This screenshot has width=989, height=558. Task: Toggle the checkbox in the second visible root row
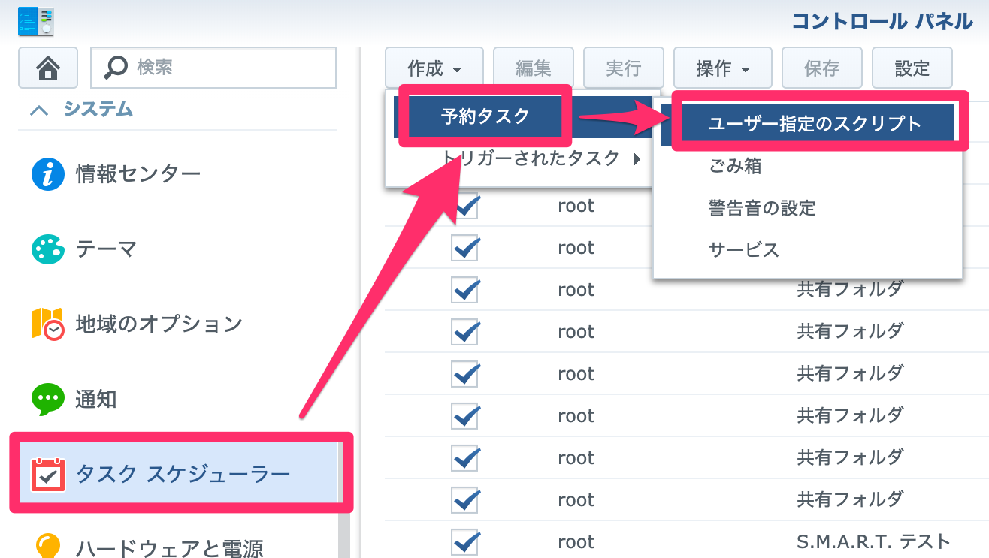click(465, 248)
